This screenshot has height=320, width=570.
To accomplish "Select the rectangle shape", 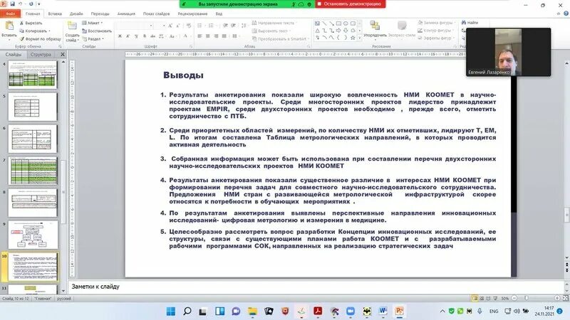I will (x=338, y=23).
